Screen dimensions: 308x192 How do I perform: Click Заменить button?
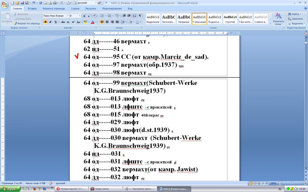pyautogui.click(x=296, y=19)
